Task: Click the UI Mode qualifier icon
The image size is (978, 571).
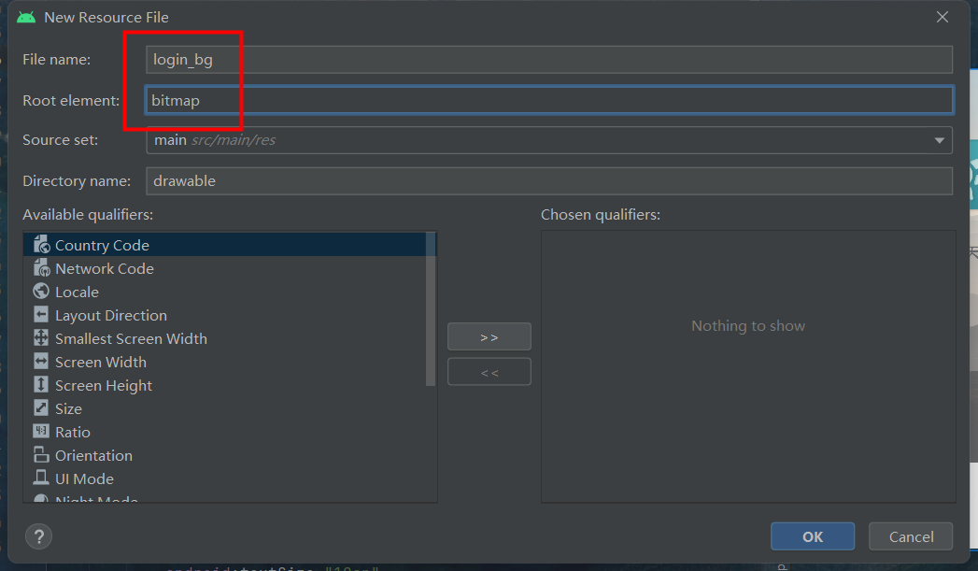Action: 39,478
